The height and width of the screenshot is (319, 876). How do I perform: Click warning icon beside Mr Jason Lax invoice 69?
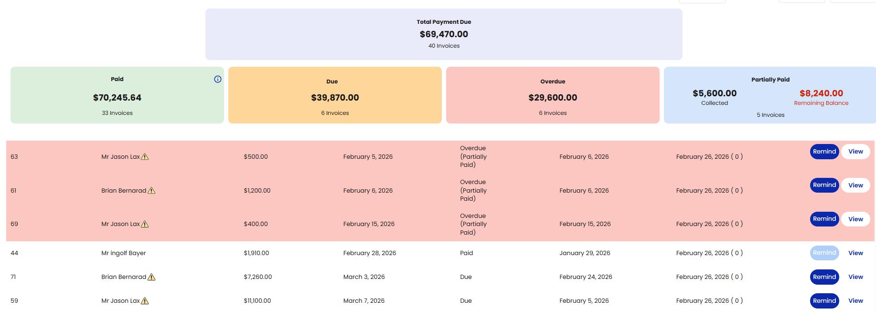coord(145,224)
